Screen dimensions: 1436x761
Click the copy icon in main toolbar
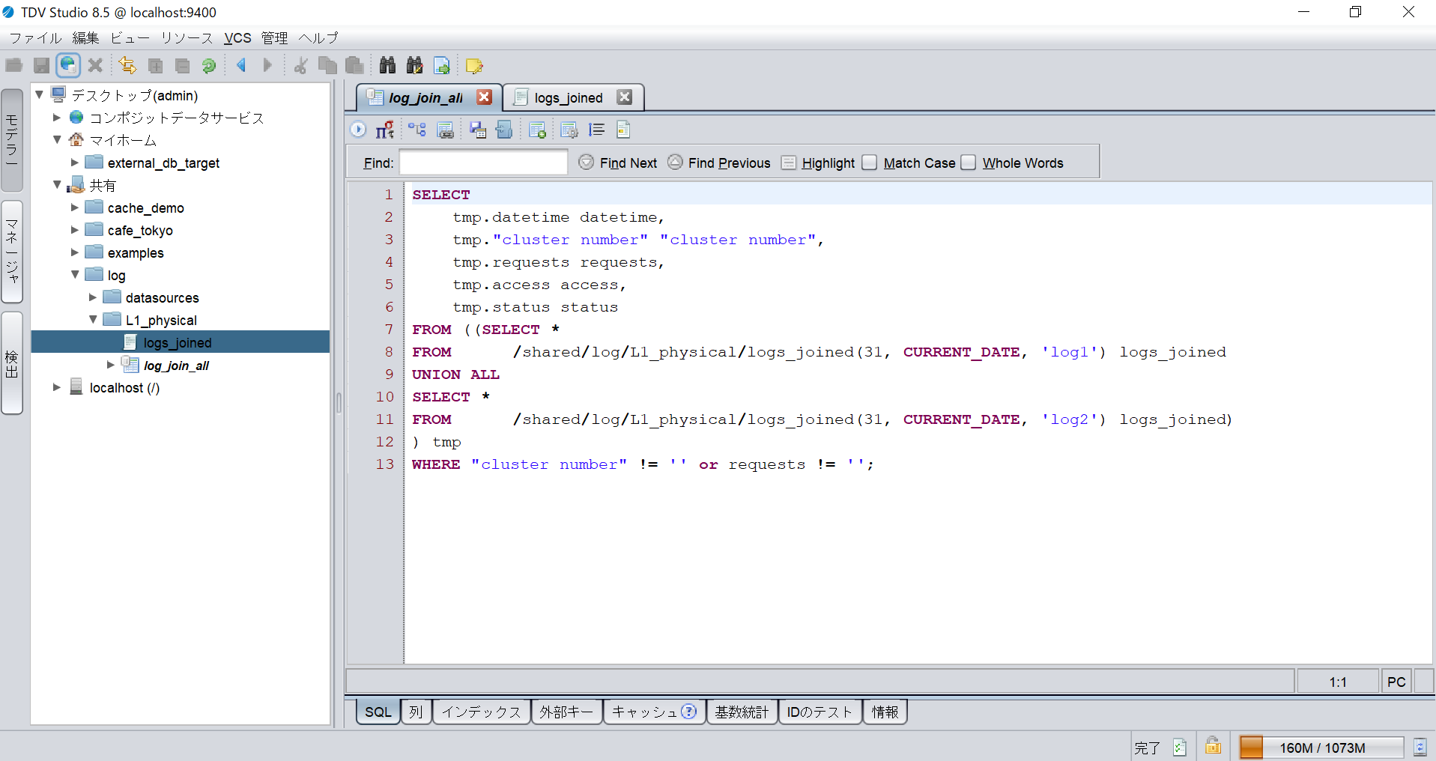(327, 66)
